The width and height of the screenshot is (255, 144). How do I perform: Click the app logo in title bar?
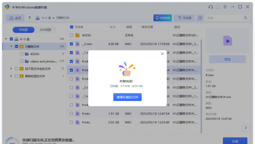point(7,7)
